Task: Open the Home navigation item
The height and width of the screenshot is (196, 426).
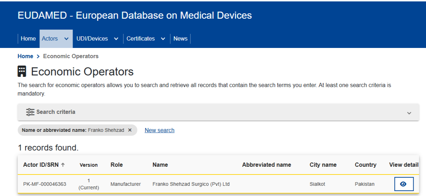Action: pos(28,39)
